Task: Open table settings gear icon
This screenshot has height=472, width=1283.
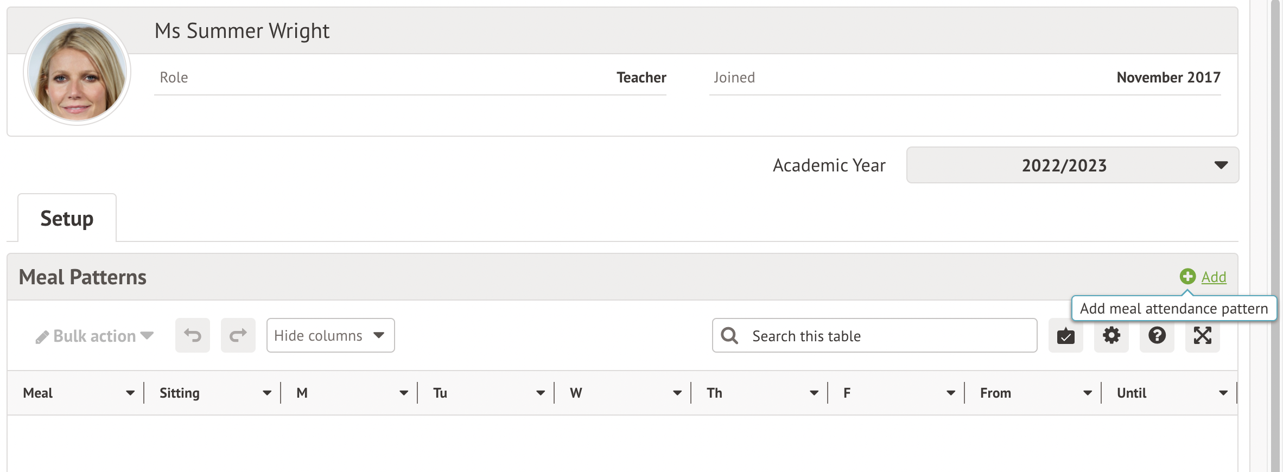Action: (x=1111, y=336)
